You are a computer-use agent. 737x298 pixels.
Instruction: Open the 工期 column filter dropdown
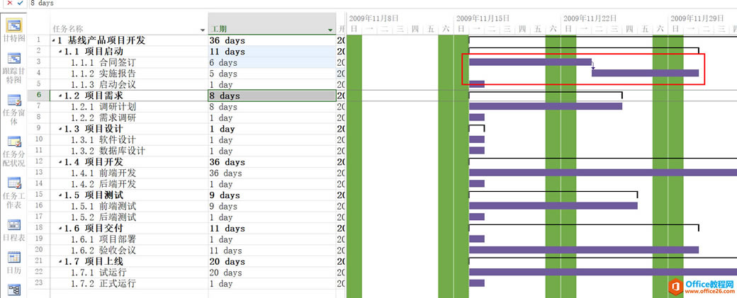click(x=330, y=30)
